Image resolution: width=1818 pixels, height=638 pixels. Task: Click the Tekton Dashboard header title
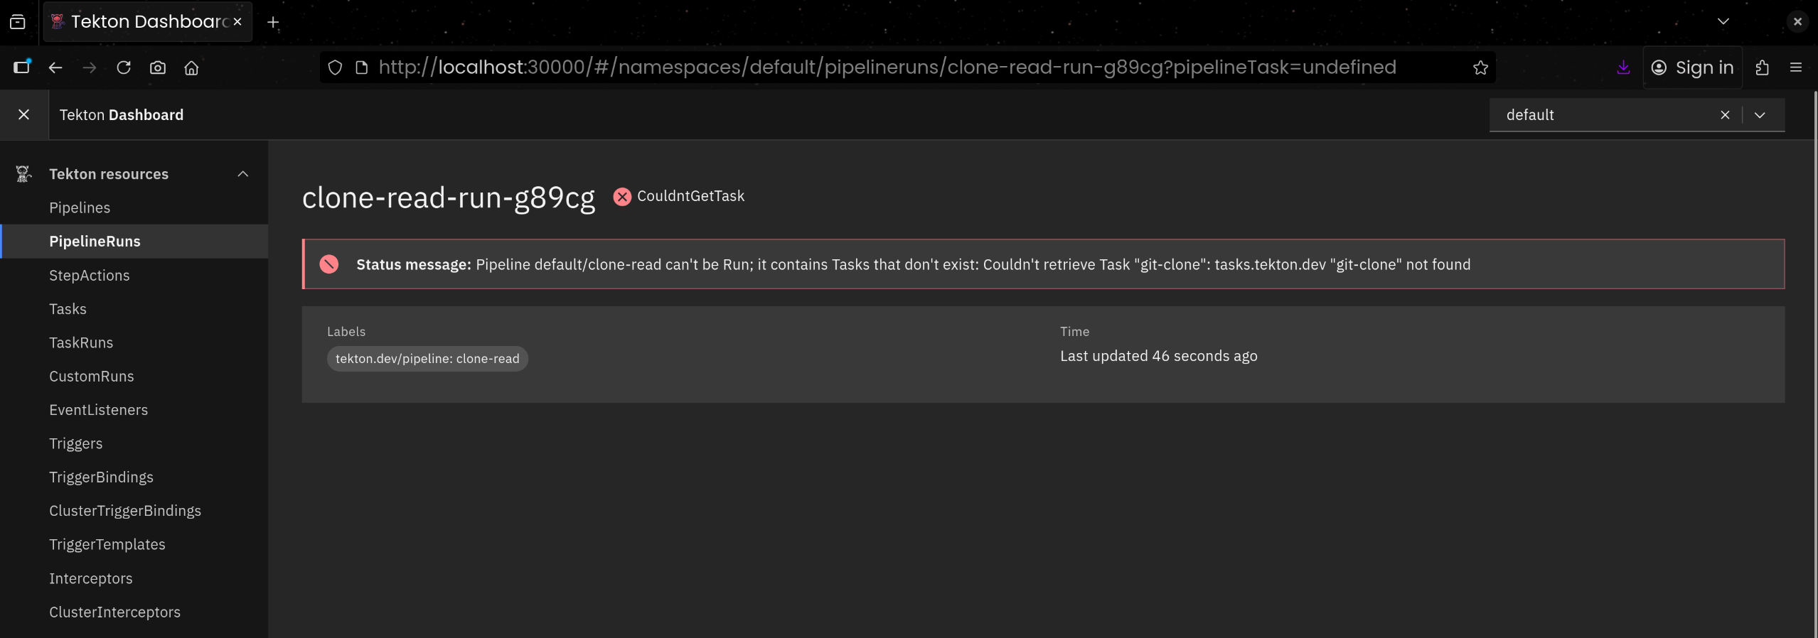click(122, 115)
